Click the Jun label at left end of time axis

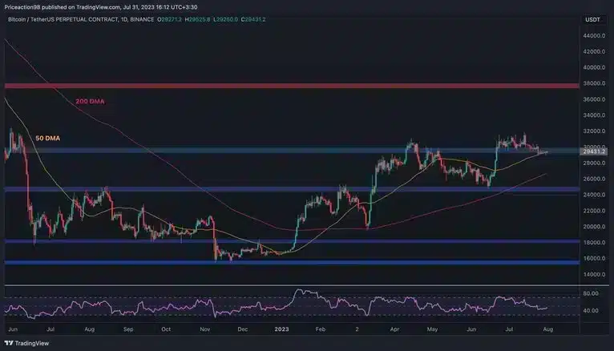tap(11, 329)
